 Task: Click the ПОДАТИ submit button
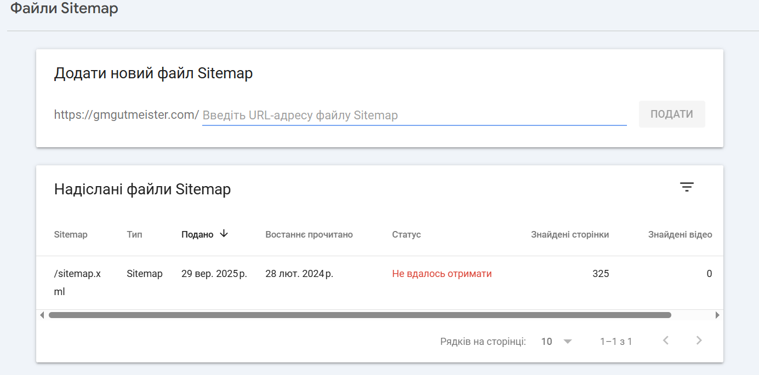coord(671,114)
